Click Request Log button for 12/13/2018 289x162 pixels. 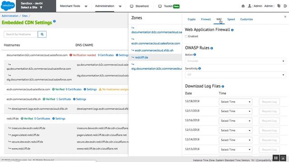point(269,149)
